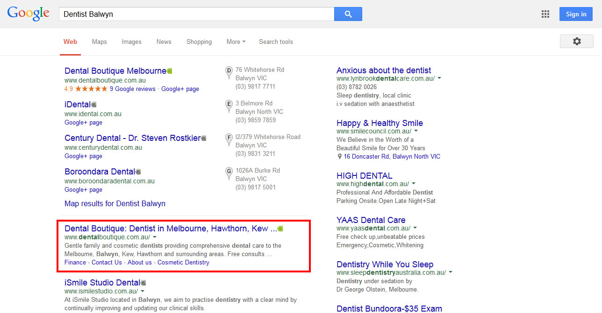602x313 pixels.
Task: Click green badge beside Dental Boutique Melbourne
Action: 170,71
